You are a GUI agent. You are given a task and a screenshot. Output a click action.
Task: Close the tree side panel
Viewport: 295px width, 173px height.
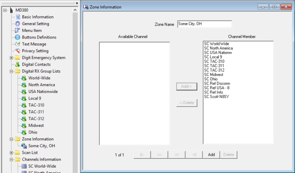point(77,3)
